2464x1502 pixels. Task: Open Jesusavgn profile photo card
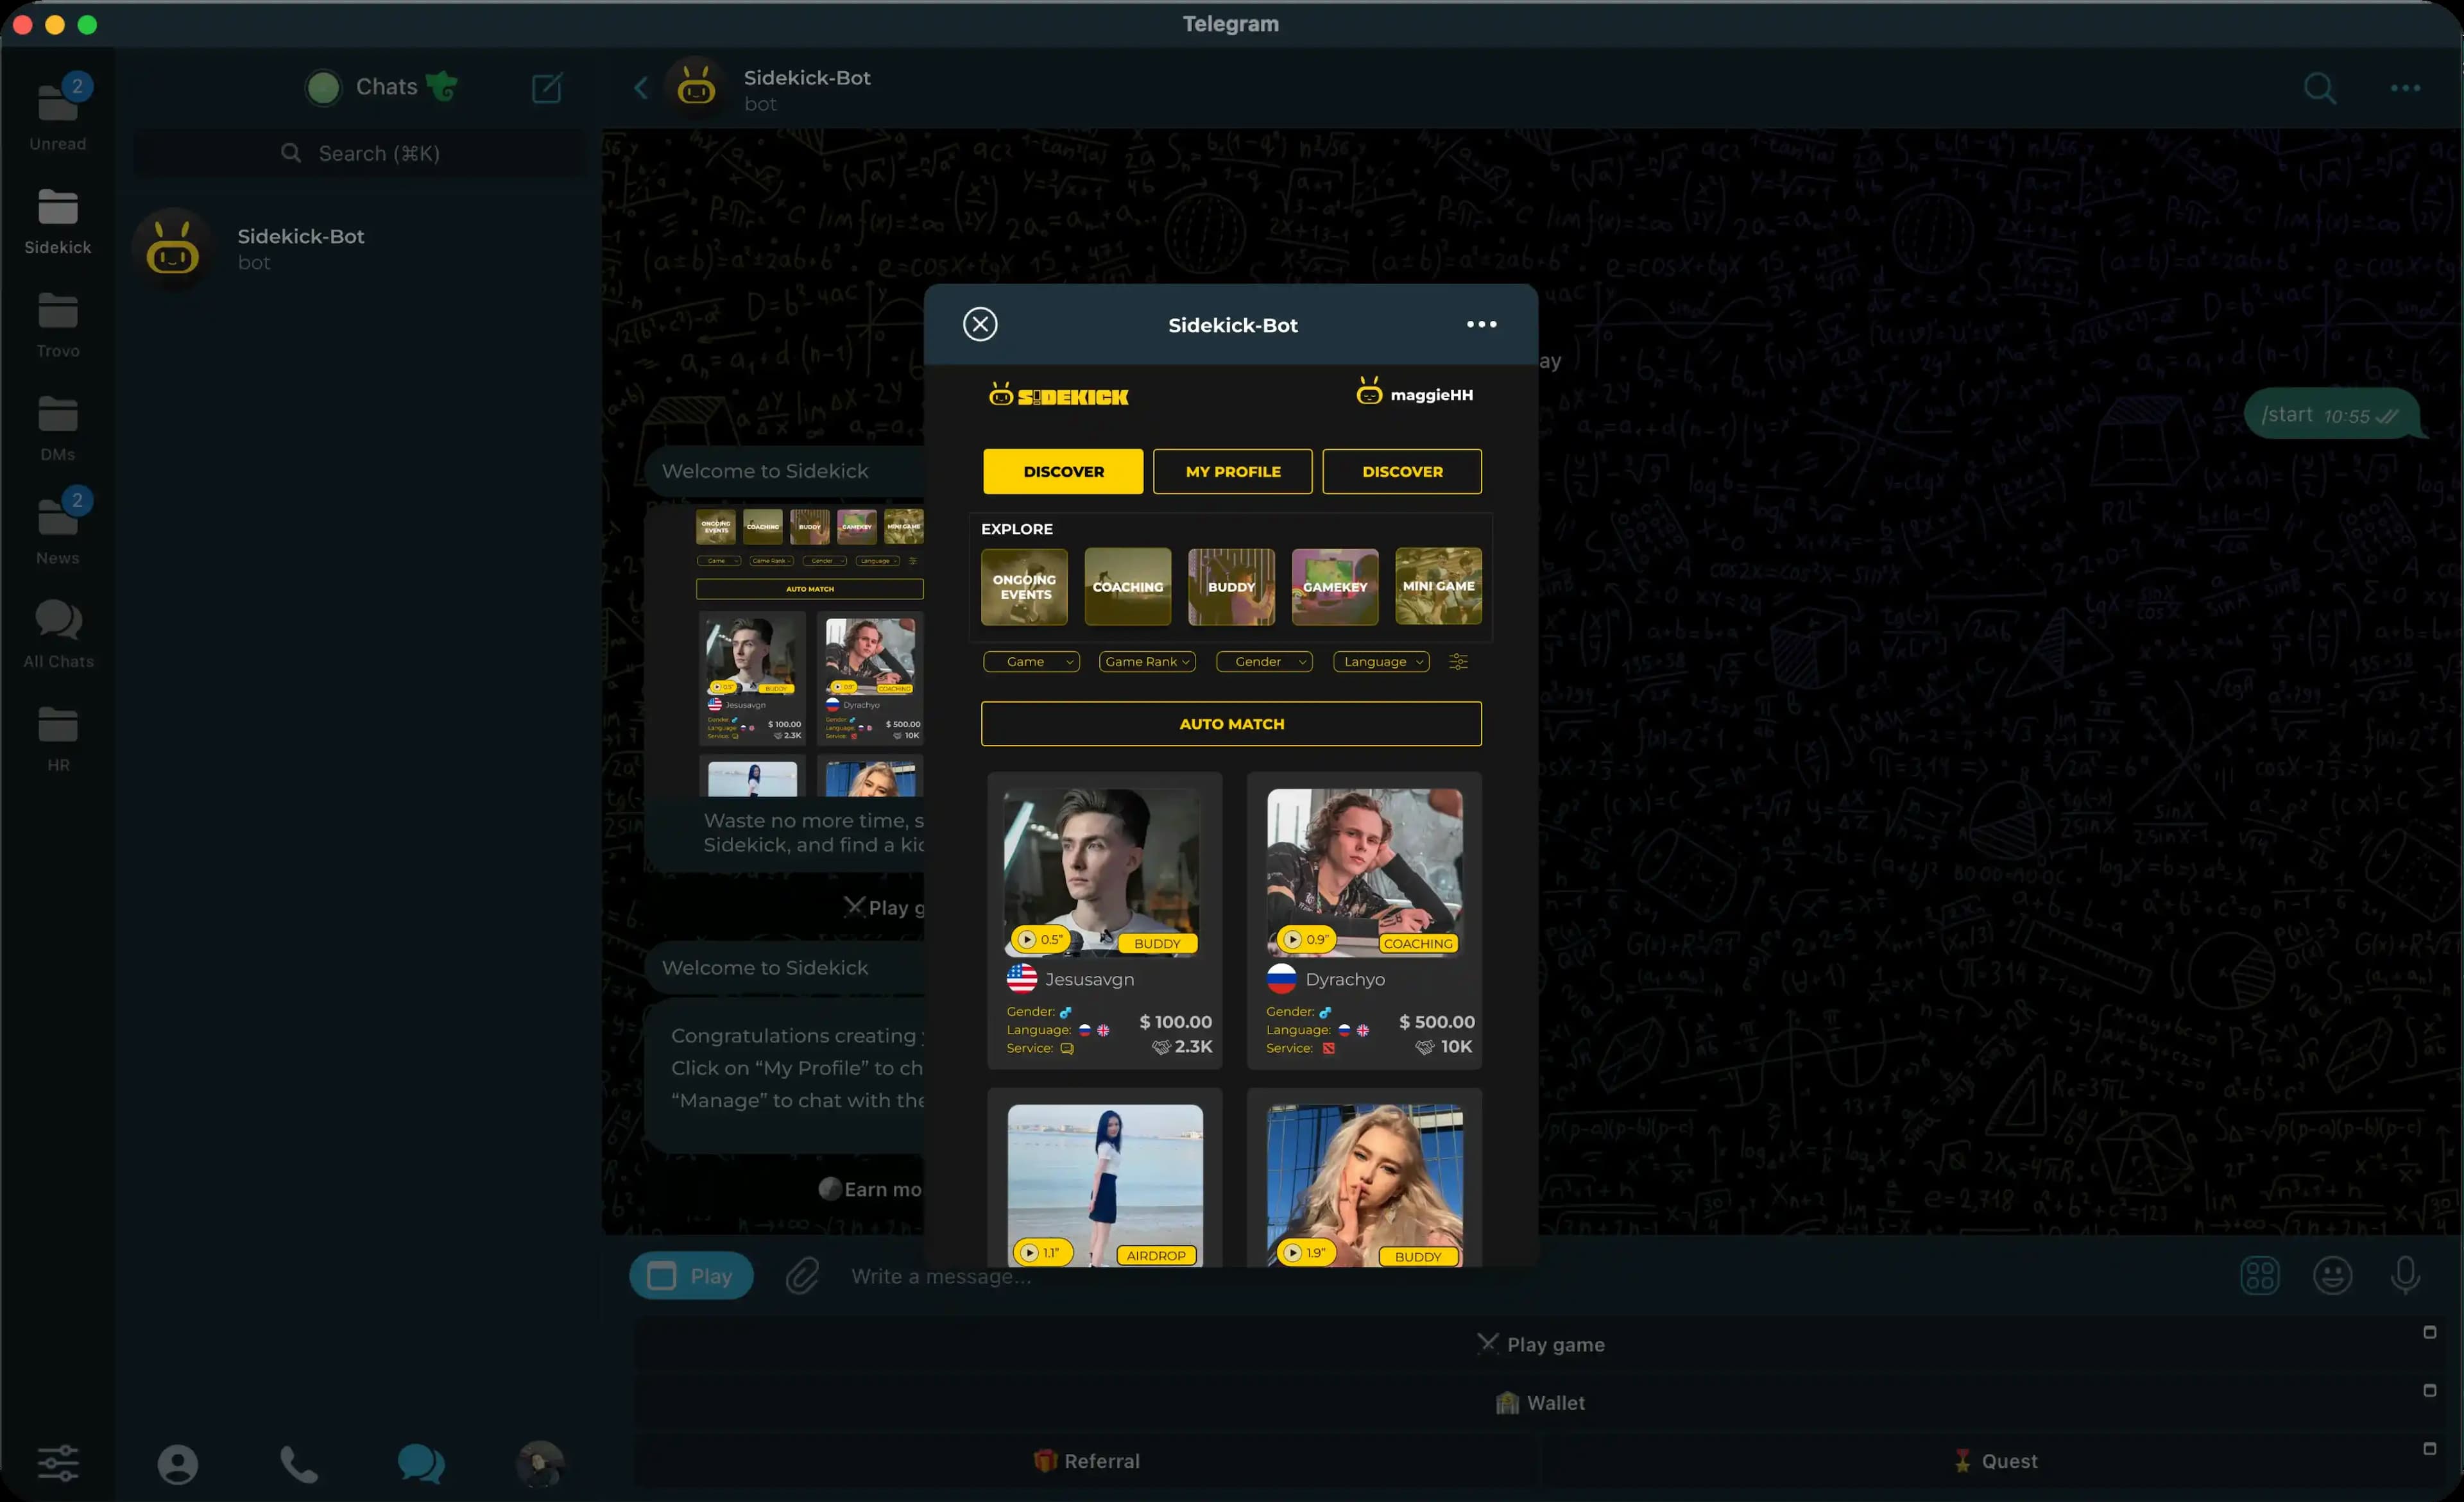pyautogui.click(x=1102, y=872)
